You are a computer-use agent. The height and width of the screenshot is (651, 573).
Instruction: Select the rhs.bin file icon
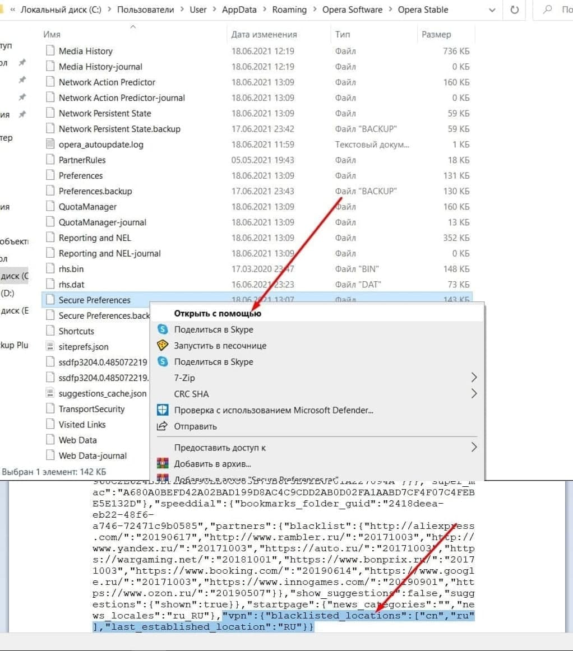50,268
